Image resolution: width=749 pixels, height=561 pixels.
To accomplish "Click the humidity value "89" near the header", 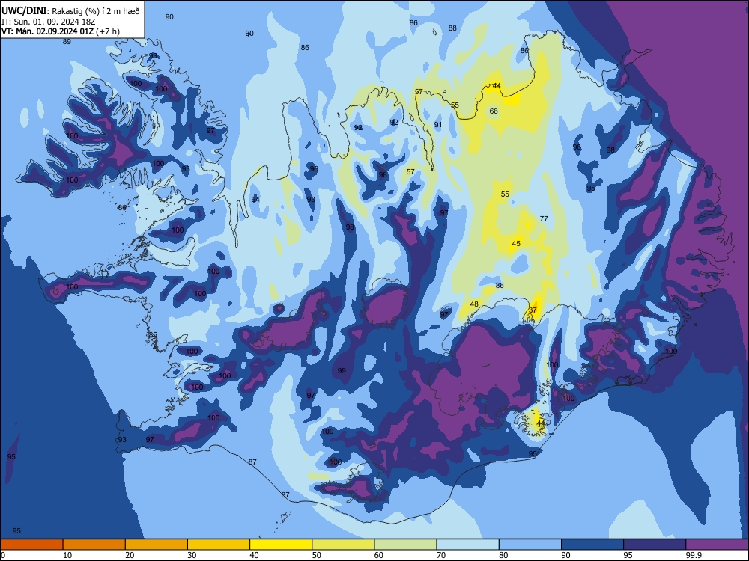I will tap(67, 41).
